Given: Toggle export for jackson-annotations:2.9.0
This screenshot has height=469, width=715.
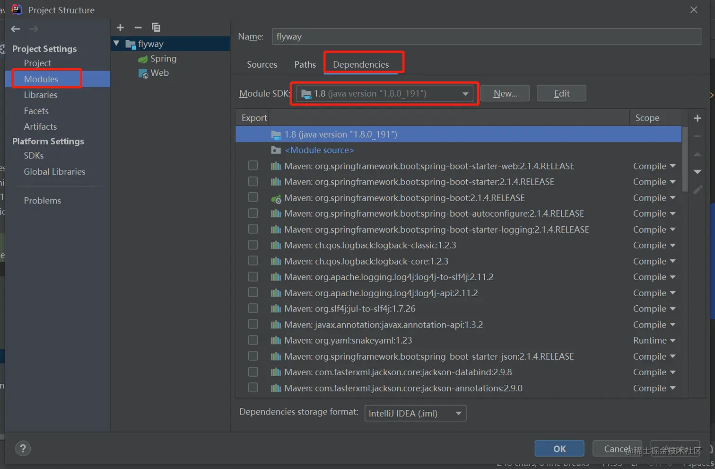Looking at the screenshot, I should pyautogui.click(x=253, y=388).
